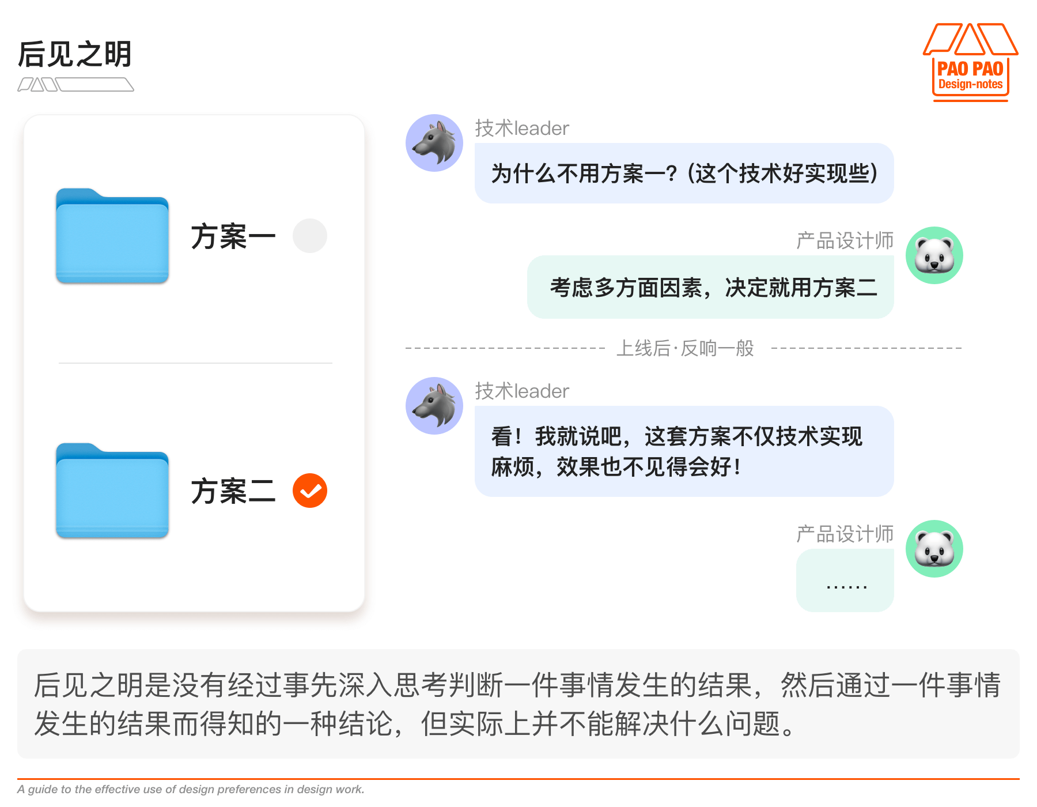Click the wolf avatar beside the 为什么不用方案一 message
The height and width of the screenshot is (807, 1037).
pos(434,143)
